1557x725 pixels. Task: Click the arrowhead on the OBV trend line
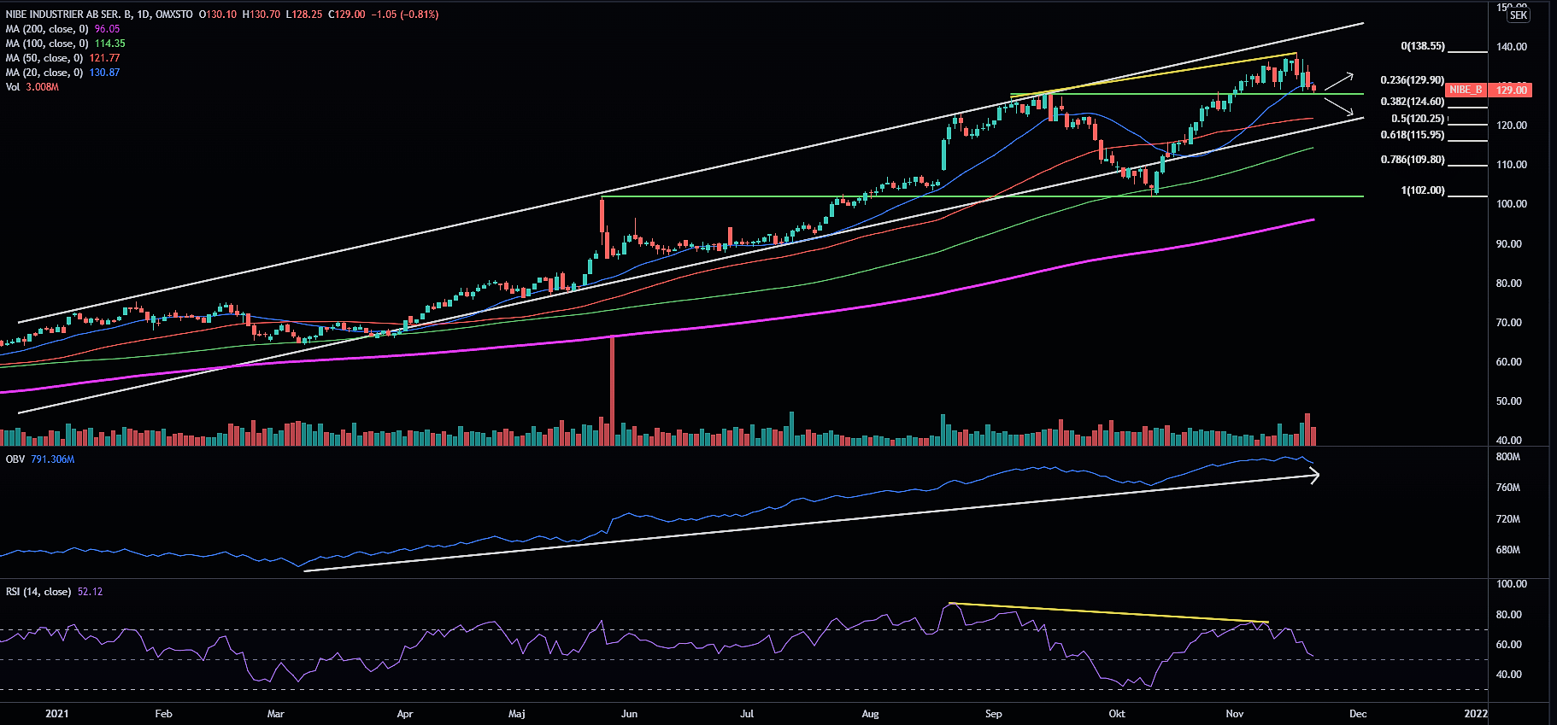tap(1315, 476)
